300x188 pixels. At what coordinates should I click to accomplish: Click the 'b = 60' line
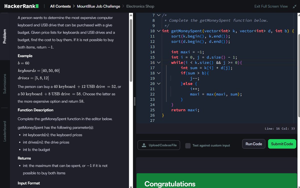coord(23,63)
